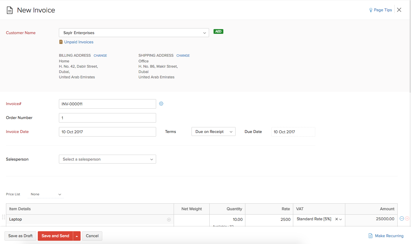Change the billing address

pyautogui.click(x=100, y=55)
